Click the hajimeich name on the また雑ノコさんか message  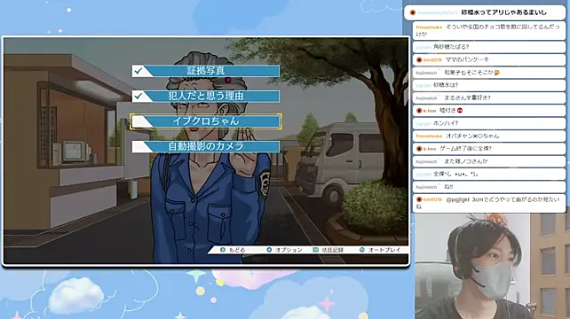tap(426, 162)
